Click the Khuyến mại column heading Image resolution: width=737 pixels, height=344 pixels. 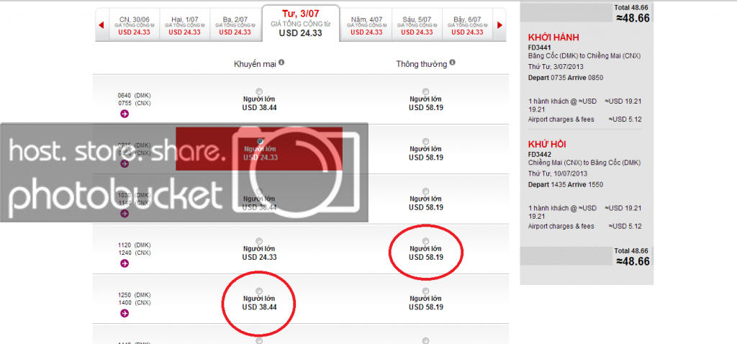click(256, 64)
